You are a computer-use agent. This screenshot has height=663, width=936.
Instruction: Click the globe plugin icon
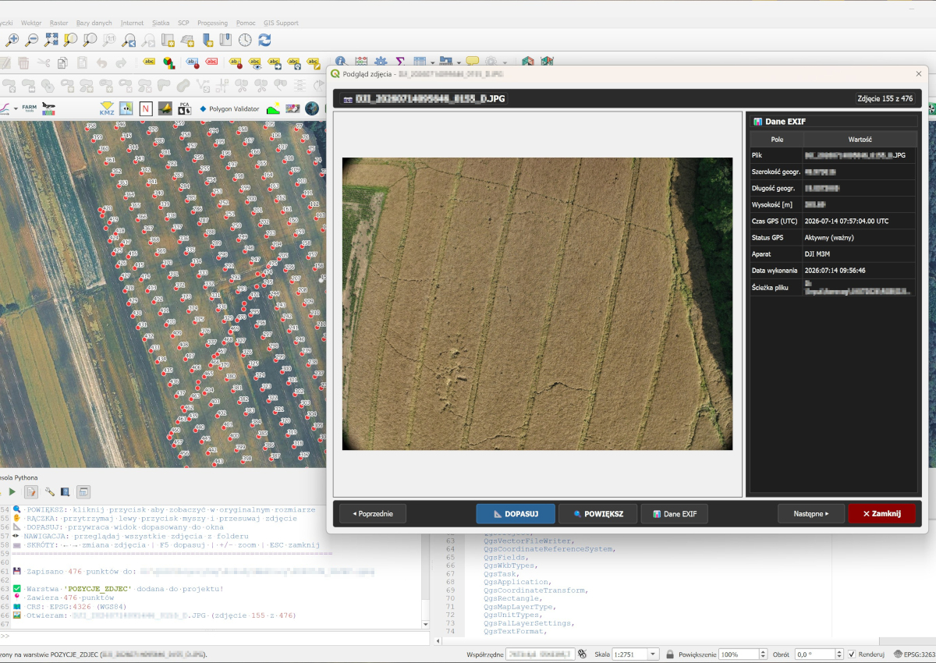tap(312, 108)
